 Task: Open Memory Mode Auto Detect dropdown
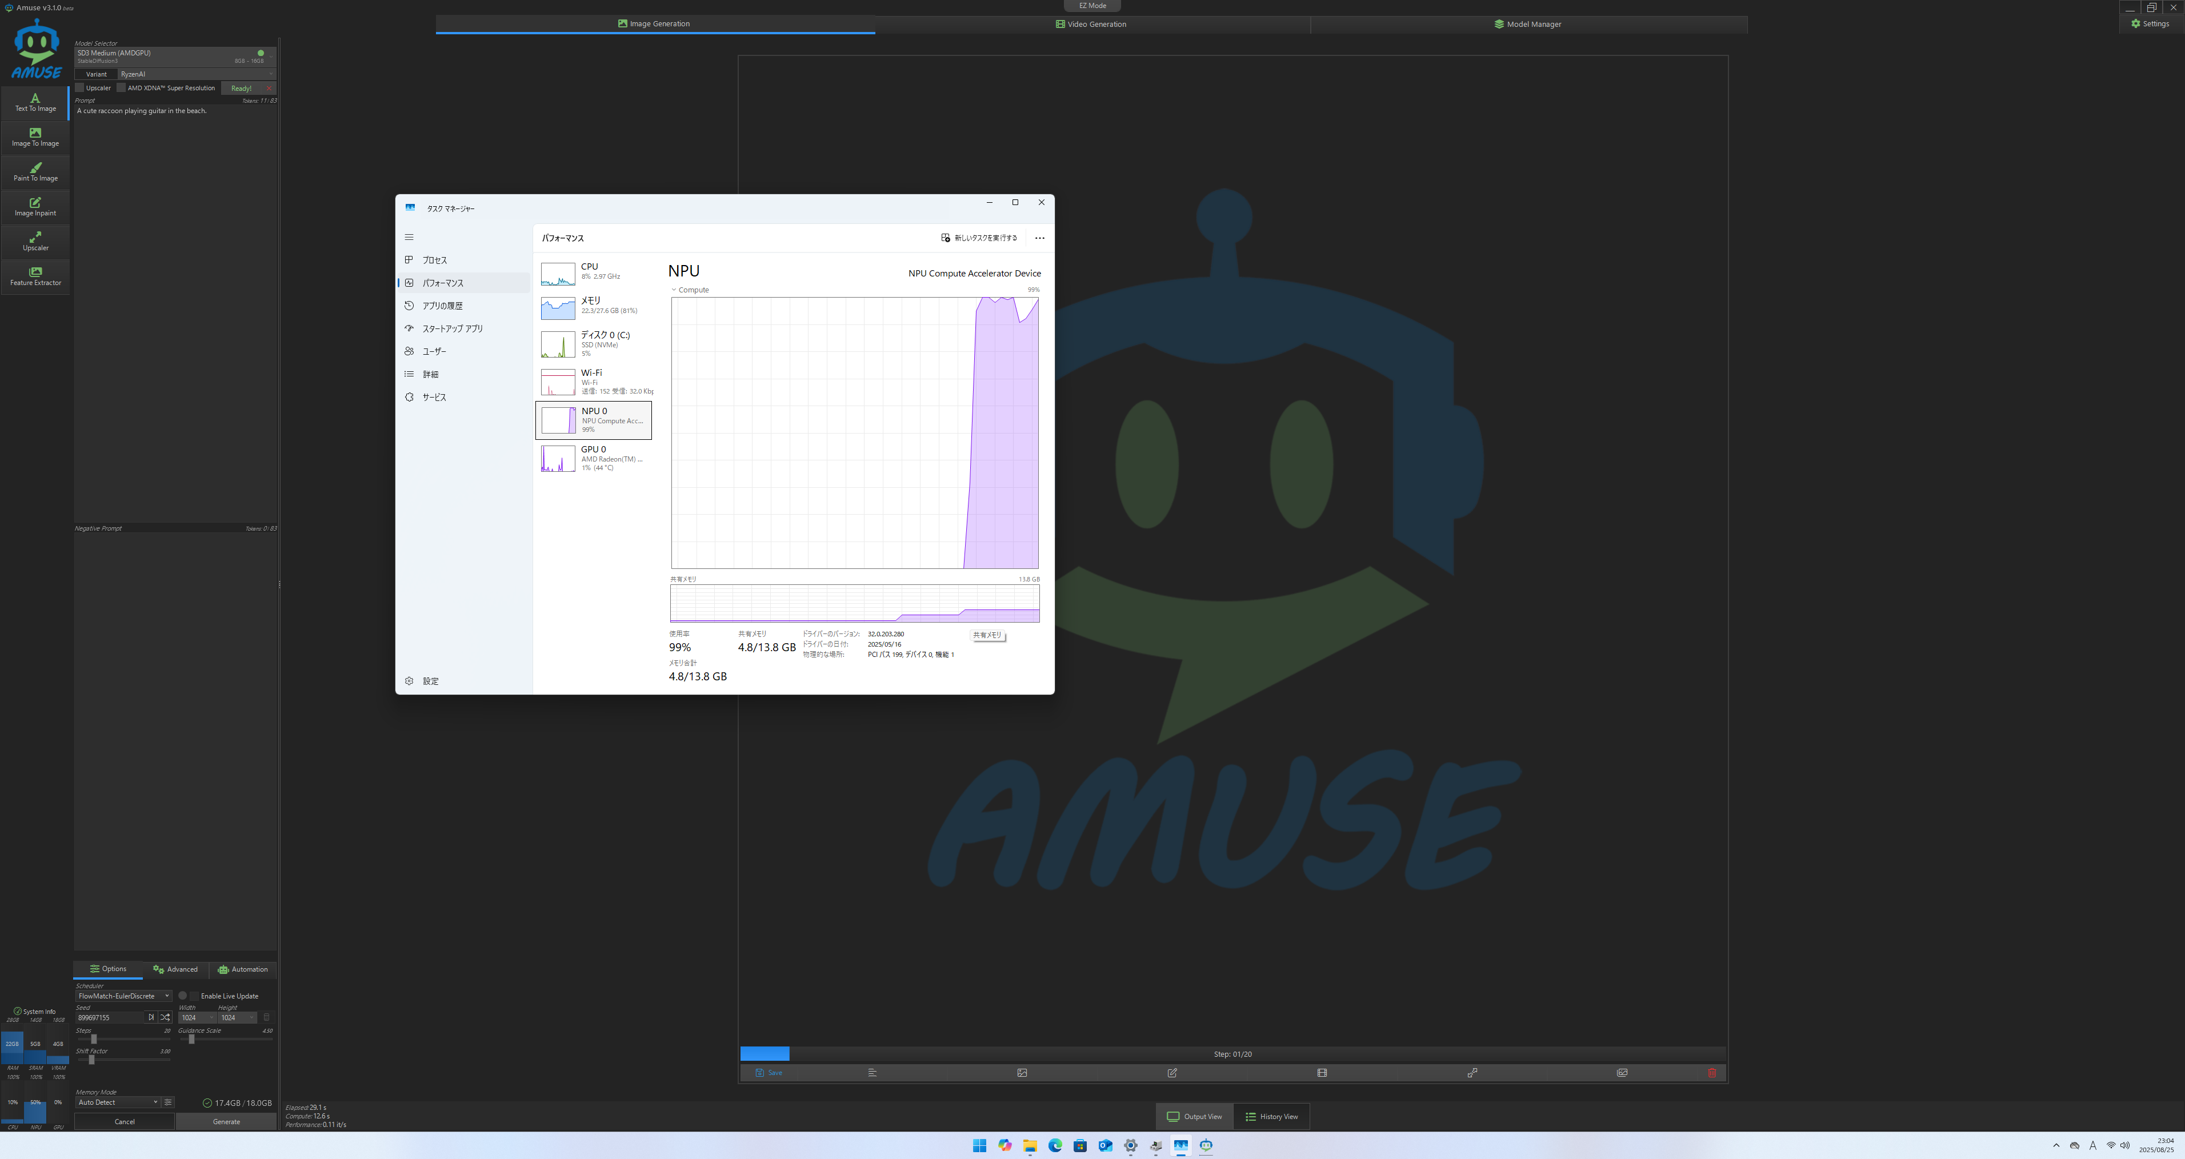point(118,1102)
